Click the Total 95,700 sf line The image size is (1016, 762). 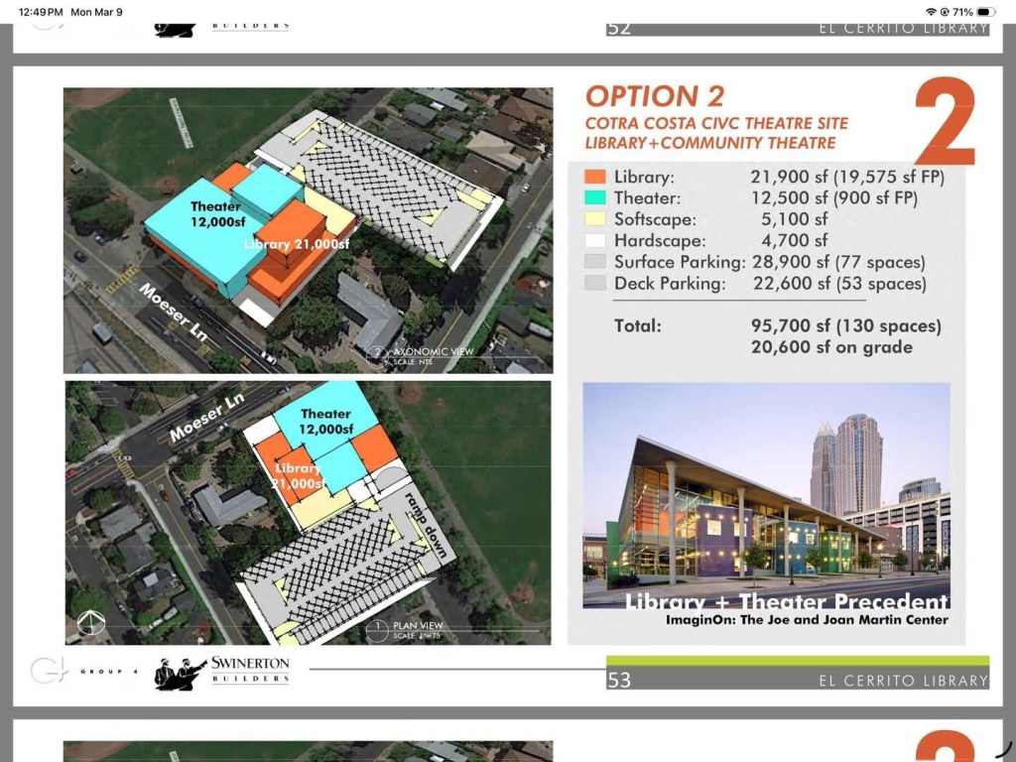[762, 325]
